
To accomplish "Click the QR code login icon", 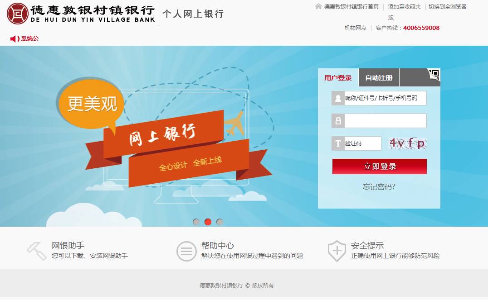I will coord(434,75).
